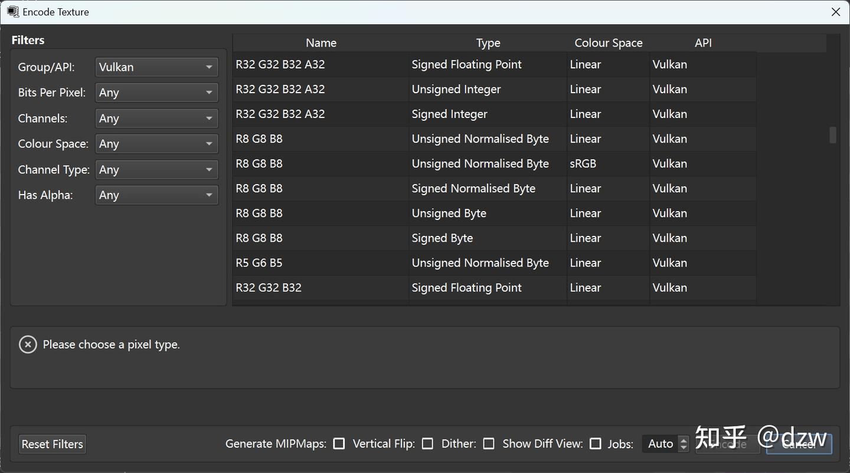Image resolution: width=850 pixels, height=473 pixels.
Task: Expand the Channel Type dropdown
Action: [156, 170]
